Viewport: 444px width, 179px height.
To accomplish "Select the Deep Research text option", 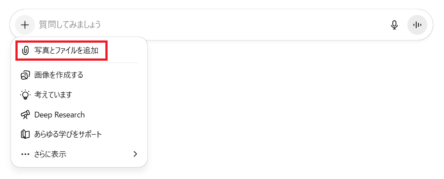I will 60,115.
